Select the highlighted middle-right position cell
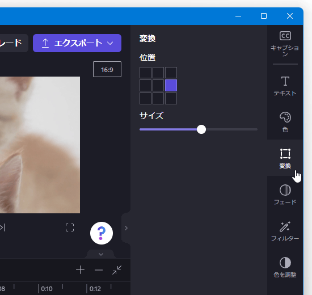 tap(171, 86)
